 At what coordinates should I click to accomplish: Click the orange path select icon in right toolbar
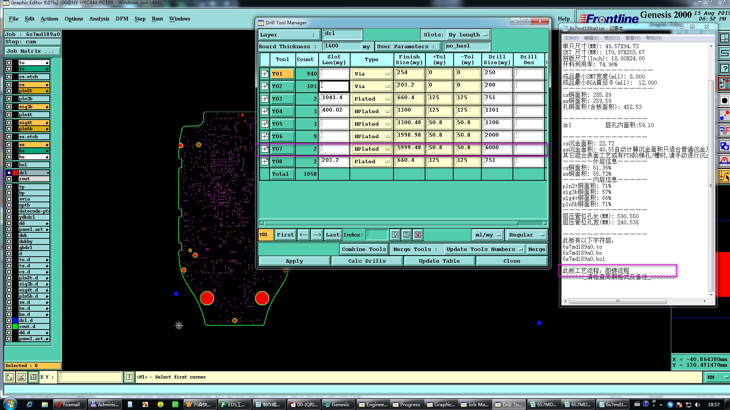pyautogui.click(x=725, y=176)
